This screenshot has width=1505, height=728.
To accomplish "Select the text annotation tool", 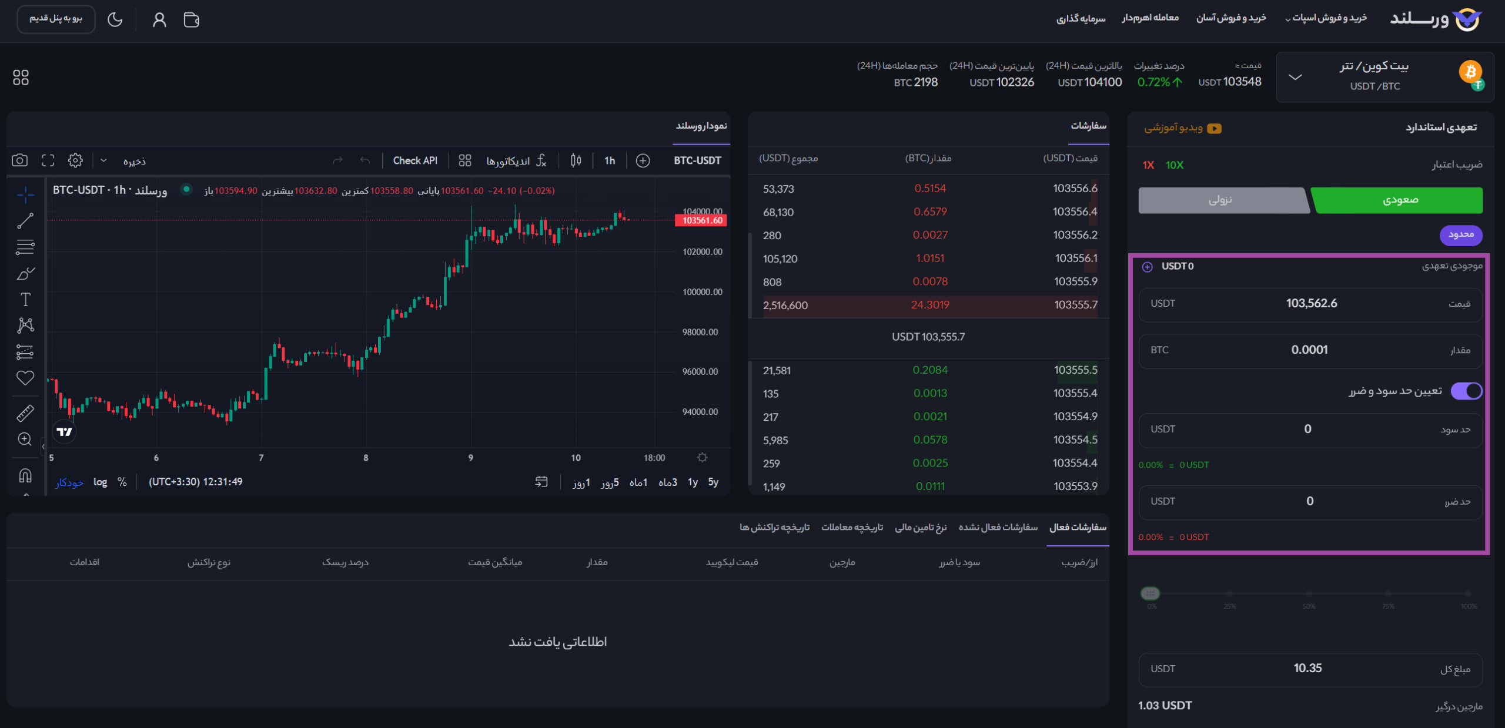I will click(25, 300).
